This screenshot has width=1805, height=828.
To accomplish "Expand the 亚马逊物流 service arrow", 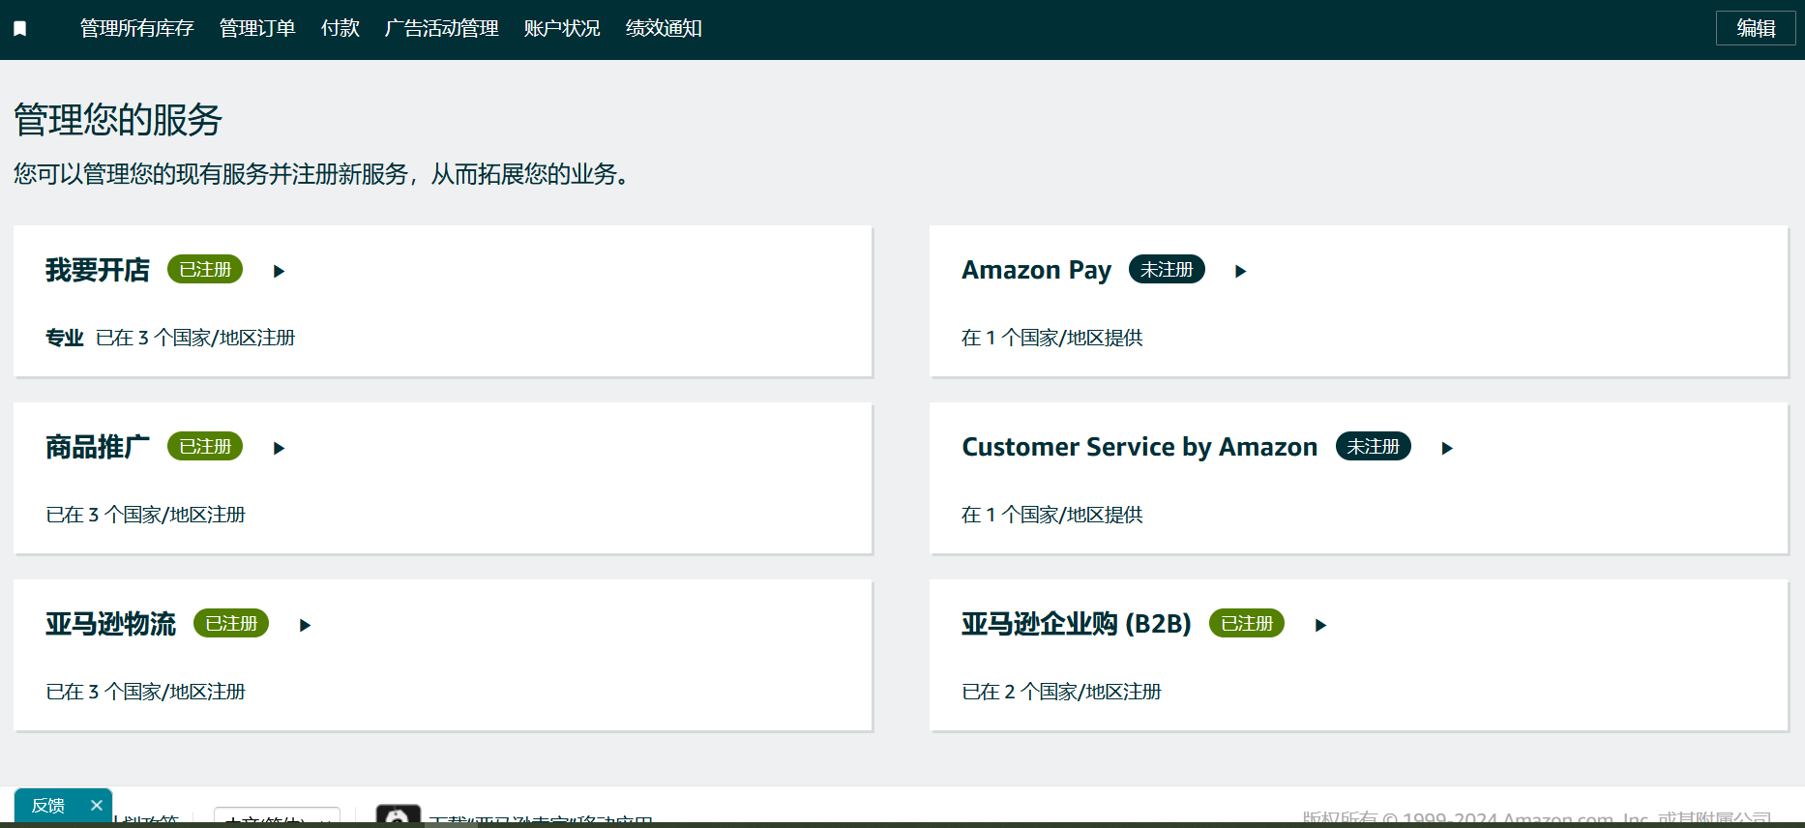I will [305, 625].
